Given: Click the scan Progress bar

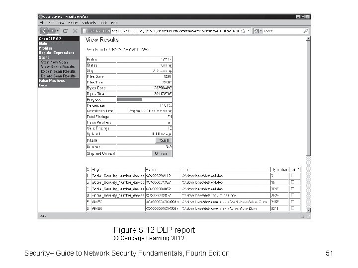Looking at the screenshot, I should 144,99.
